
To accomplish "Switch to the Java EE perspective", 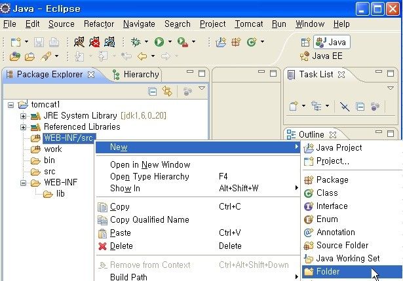I will pyautogui.click(x=321, y=56).
